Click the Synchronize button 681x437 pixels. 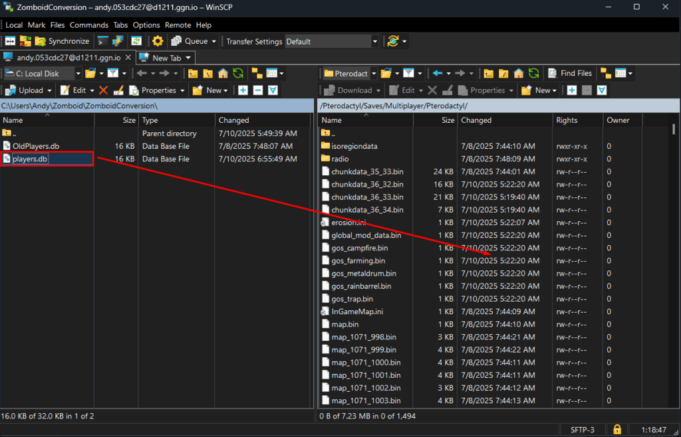click(x=62, y=41)
